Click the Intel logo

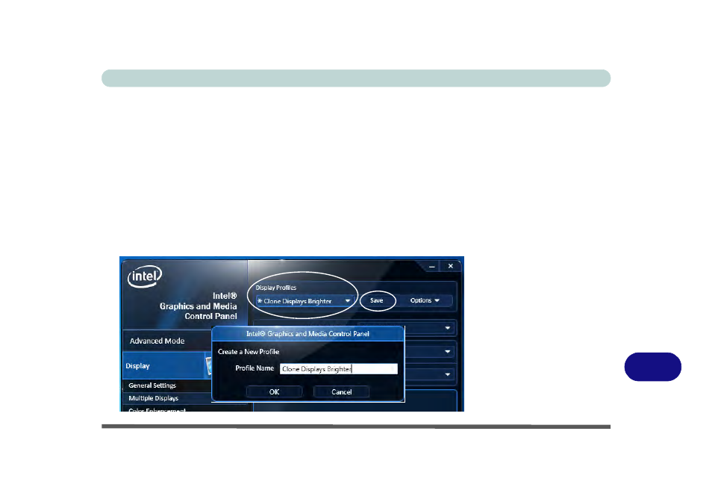point(144,276)
